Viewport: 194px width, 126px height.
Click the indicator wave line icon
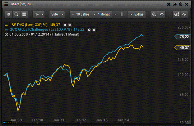click(x=184, y=15)
